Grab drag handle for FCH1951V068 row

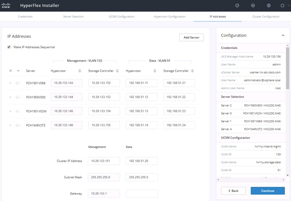click(11, 83)
